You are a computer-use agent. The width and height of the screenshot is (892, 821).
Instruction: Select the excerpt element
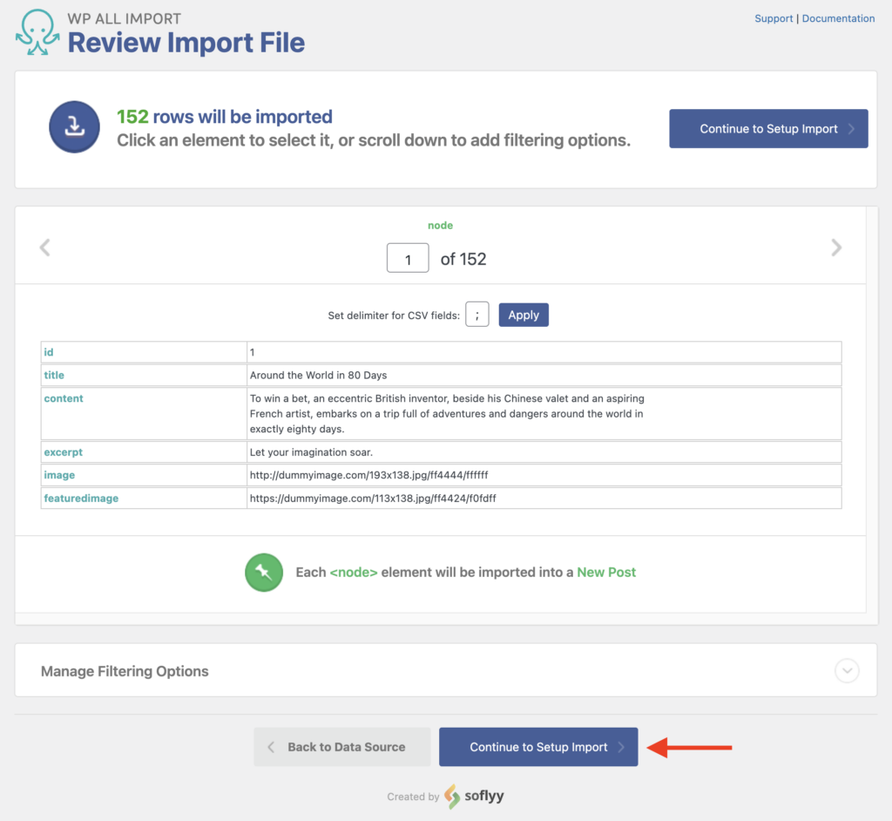[x=63, y=451]
